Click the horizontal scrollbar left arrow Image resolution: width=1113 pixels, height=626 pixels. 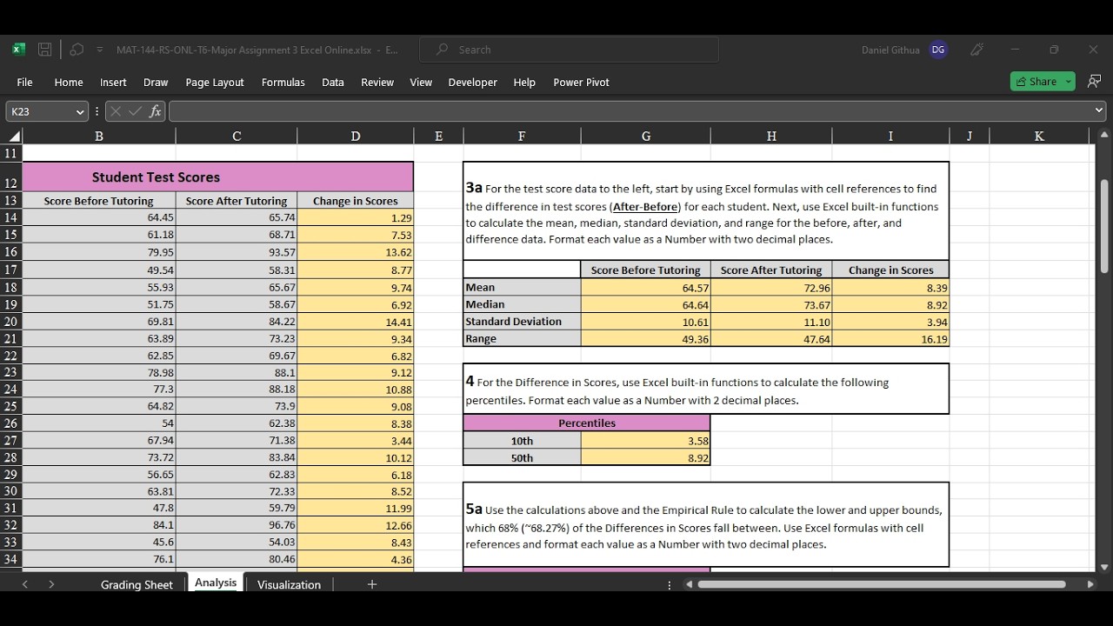coord(690,584)
